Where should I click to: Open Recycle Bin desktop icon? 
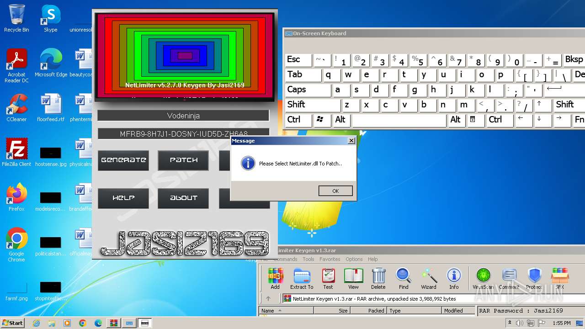tap(16, 18)
